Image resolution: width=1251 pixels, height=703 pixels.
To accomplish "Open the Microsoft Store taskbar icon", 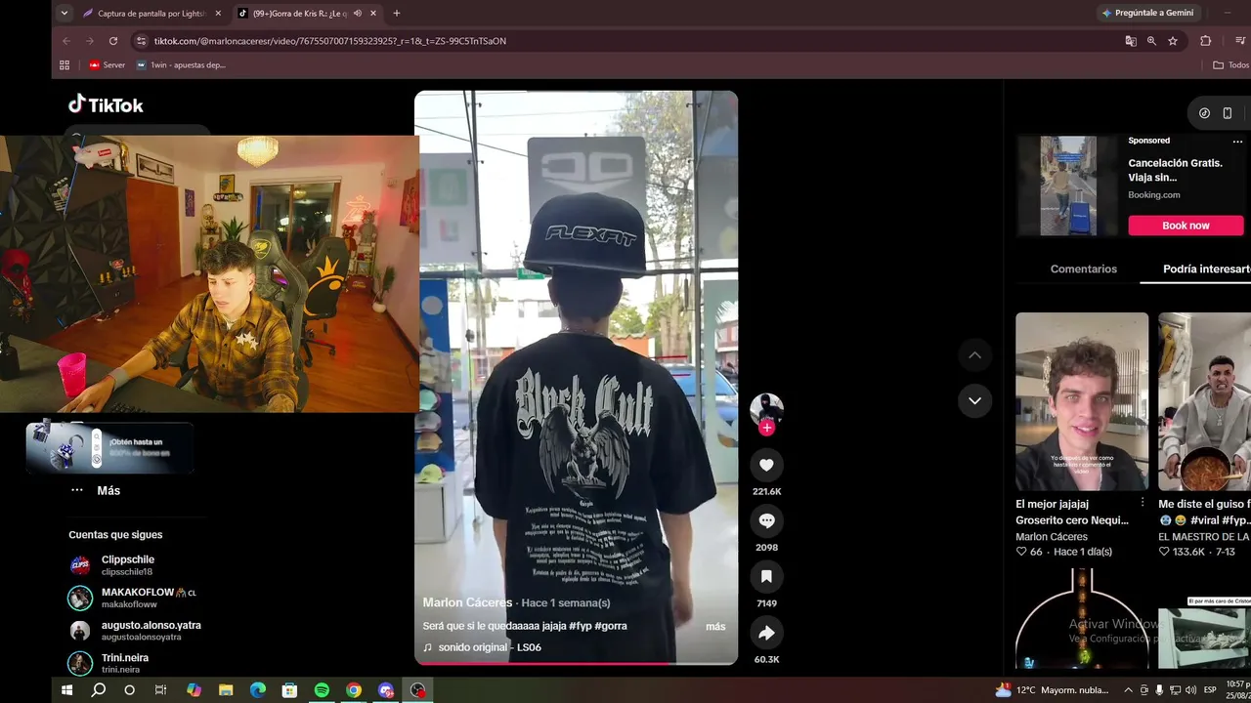I will click(x=289, y=690).
